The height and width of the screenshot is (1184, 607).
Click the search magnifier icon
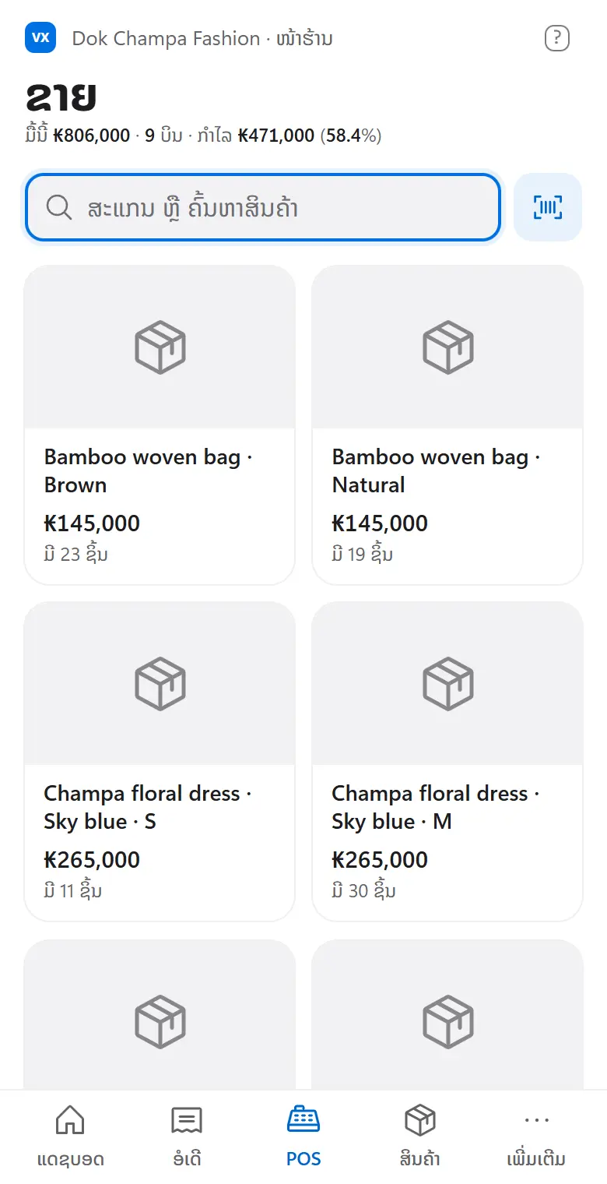[59, 208]
